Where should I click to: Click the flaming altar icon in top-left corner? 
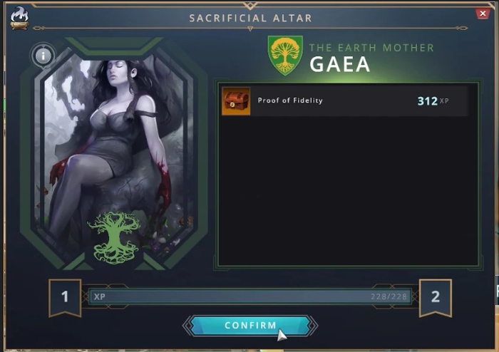click(x=19, y=18)
